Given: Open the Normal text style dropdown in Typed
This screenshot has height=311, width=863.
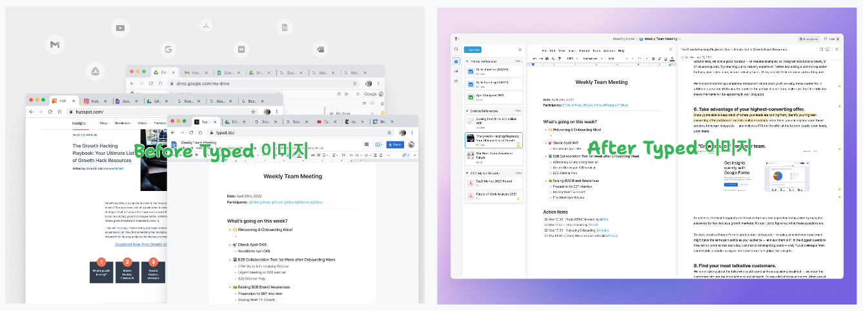Looking at the screenshot, I should click(592, 58).
